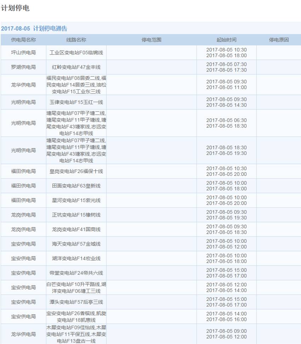Click the 湖洋变电站F14宏业线 cell
This screenshot has width=301, height=344.
click(x=76, y=258)
